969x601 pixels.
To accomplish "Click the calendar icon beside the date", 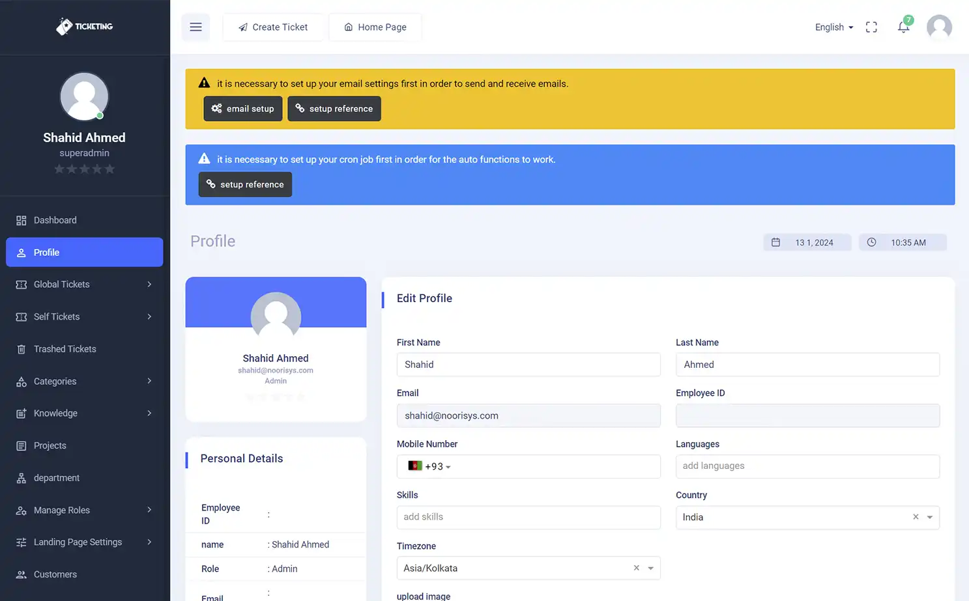I will pyautogui.click(x=775, y=242).
